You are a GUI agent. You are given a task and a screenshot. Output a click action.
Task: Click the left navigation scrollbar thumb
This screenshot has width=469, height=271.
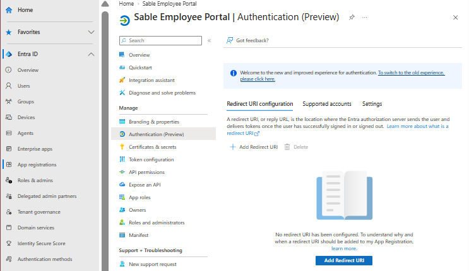105,141
